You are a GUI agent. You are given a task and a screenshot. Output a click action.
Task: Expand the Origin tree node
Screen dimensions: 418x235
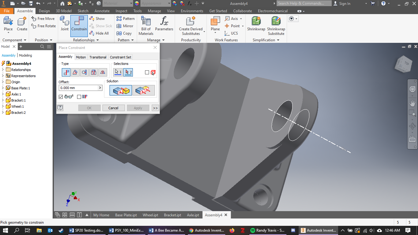(3, 82)
